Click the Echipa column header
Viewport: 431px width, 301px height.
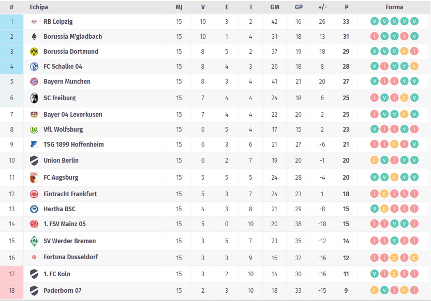pyautogui.click(x=39, y=7)
